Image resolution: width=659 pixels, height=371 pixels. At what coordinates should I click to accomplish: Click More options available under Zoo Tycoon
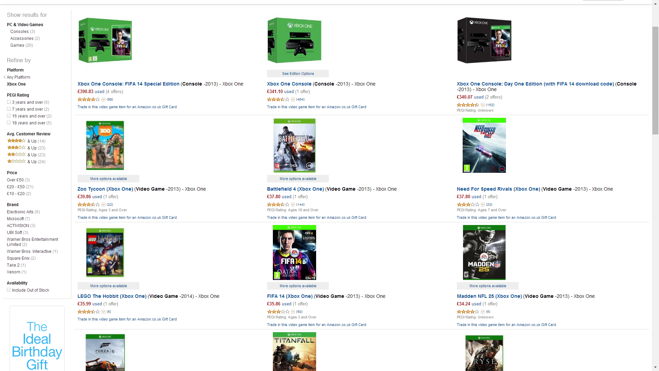(x=108, y=179)
